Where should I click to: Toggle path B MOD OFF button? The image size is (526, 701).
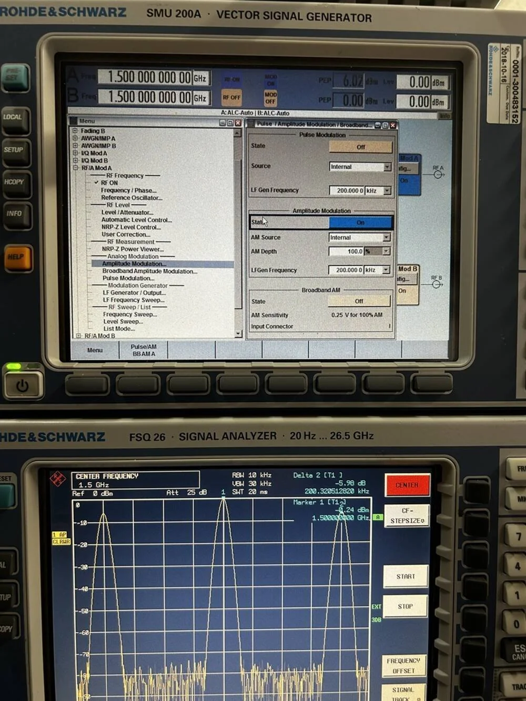click(x=270, y=98)
